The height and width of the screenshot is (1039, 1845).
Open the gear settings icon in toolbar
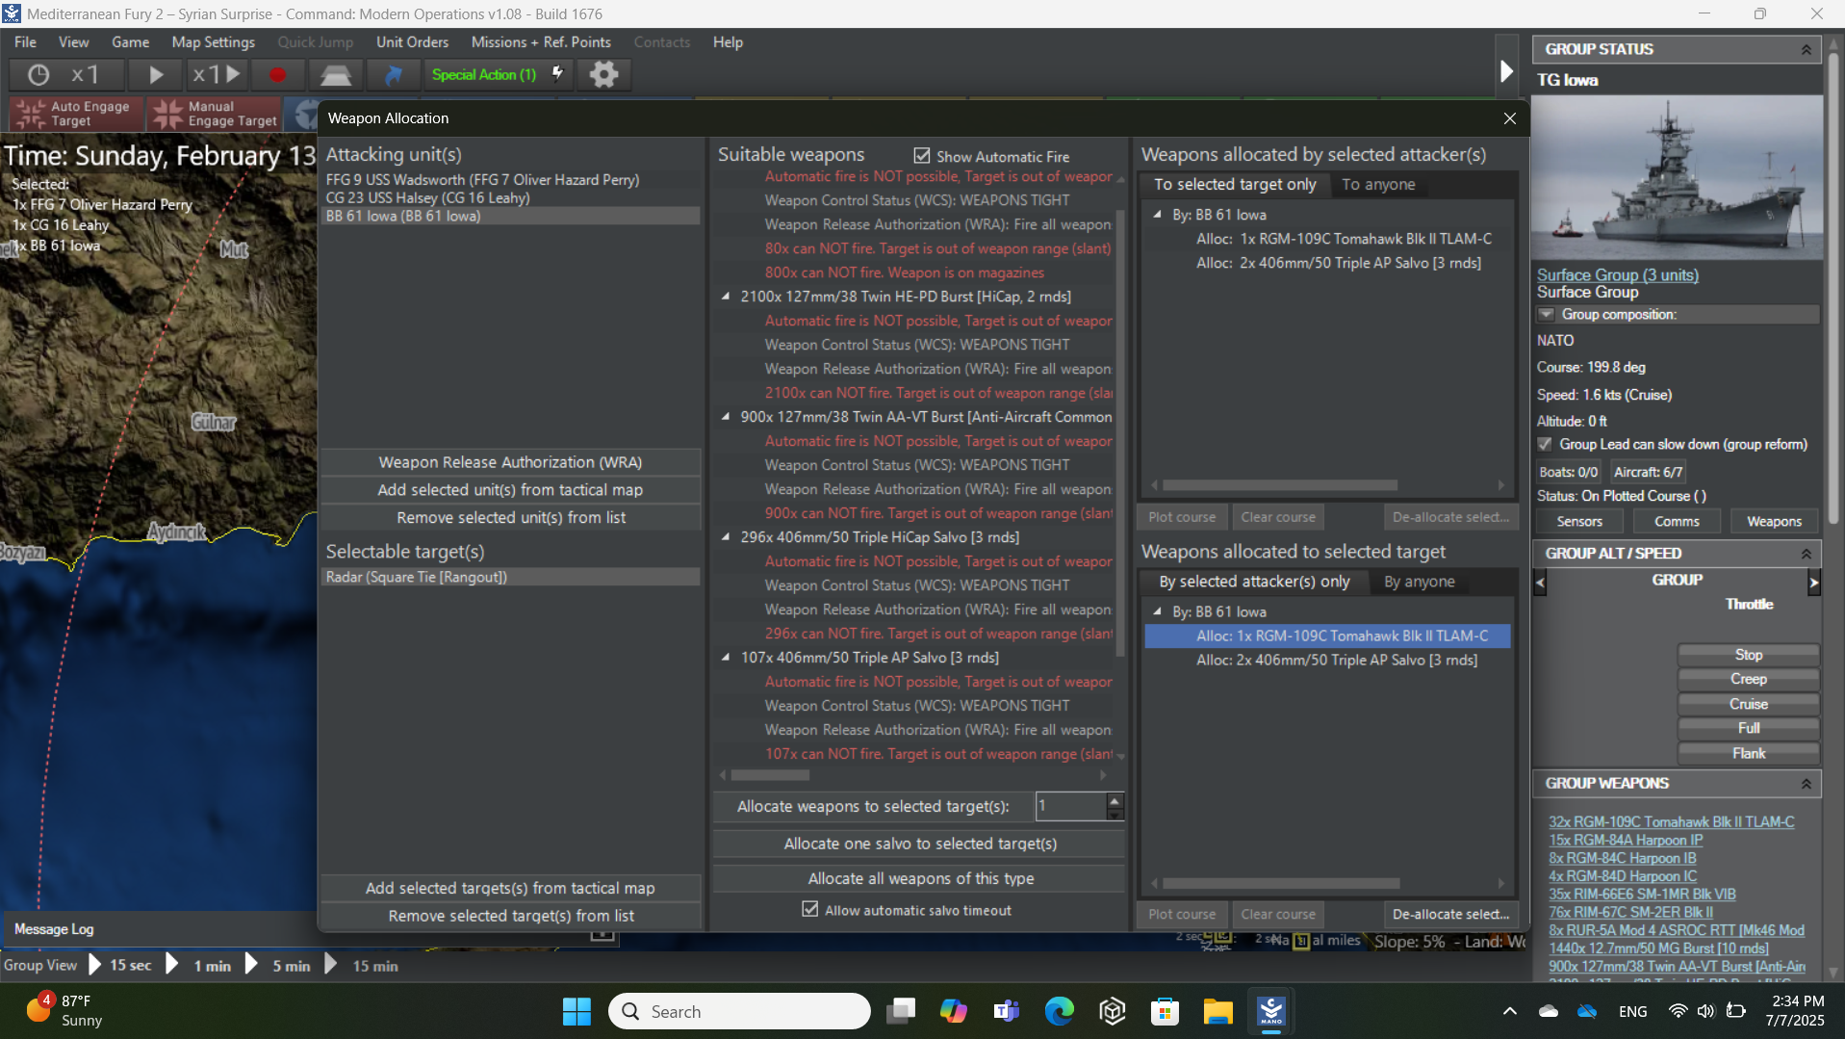[603, 74]
